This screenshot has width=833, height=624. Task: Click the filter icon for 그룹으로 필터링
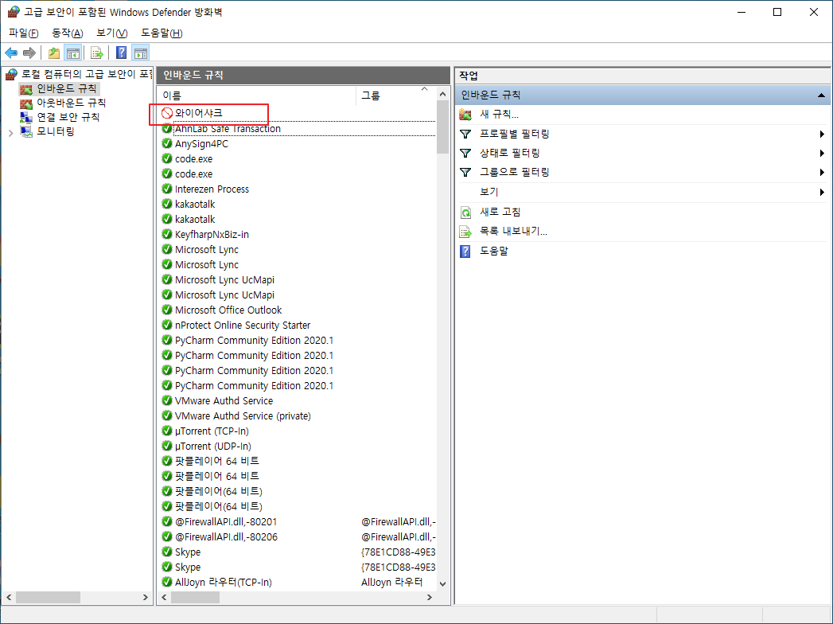coord(465,172)
